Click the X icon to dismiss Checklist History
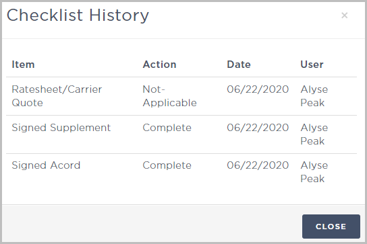Image resolution: width=367 pixels, height=244 pixels. pos(344,15)
